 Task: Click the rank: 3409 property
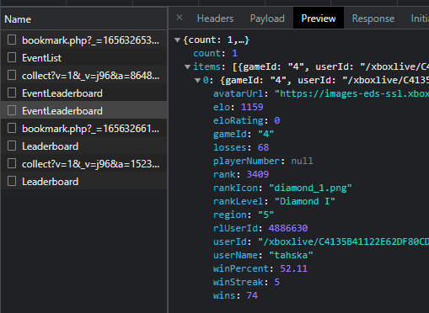[x=241, y=174]
